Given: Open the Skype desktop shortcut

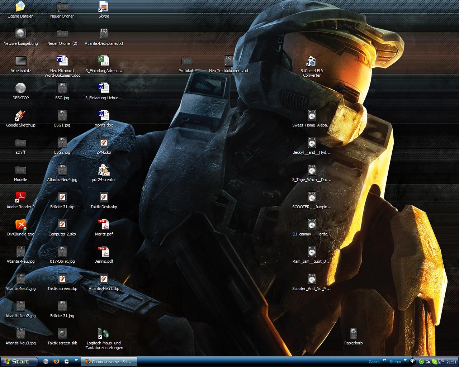Looking at the screenshot, I should click(104, 7).
